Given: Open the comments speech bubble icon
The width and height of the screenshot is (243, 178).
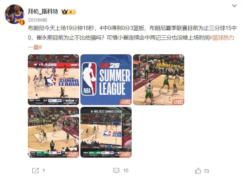Looking at the screenshot, I should 116,170.
